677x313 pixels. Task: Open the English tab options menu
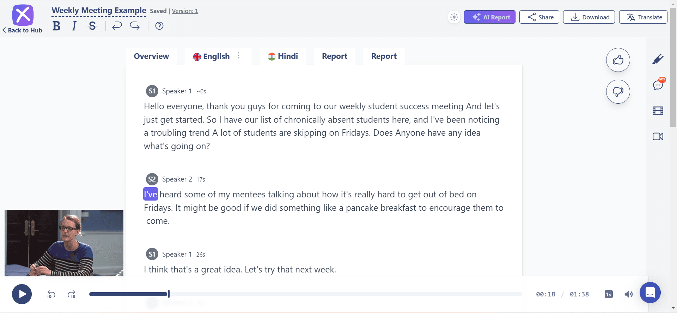pyautogui.click(x=239, y=56)
